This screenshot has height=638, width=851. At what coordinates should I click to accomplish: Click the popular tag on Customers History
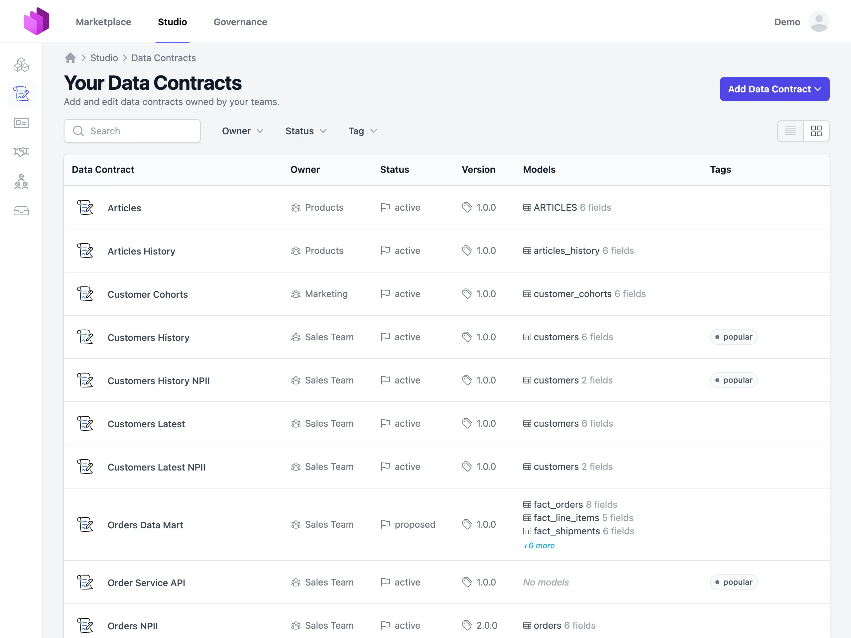(733, 337)
